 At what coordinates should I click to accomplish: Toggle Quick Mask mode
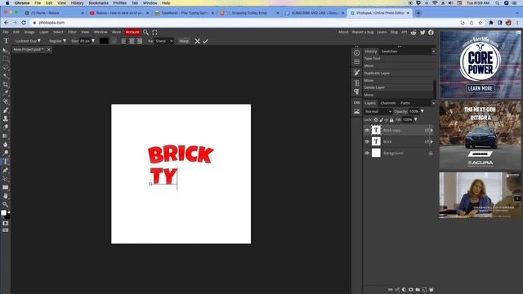[6, 223]
